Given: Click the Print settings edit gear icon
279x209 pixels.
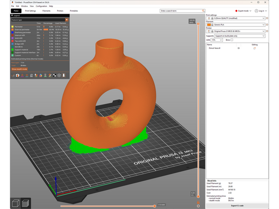Looking at the screenshot, I should [x=267, y=18].
